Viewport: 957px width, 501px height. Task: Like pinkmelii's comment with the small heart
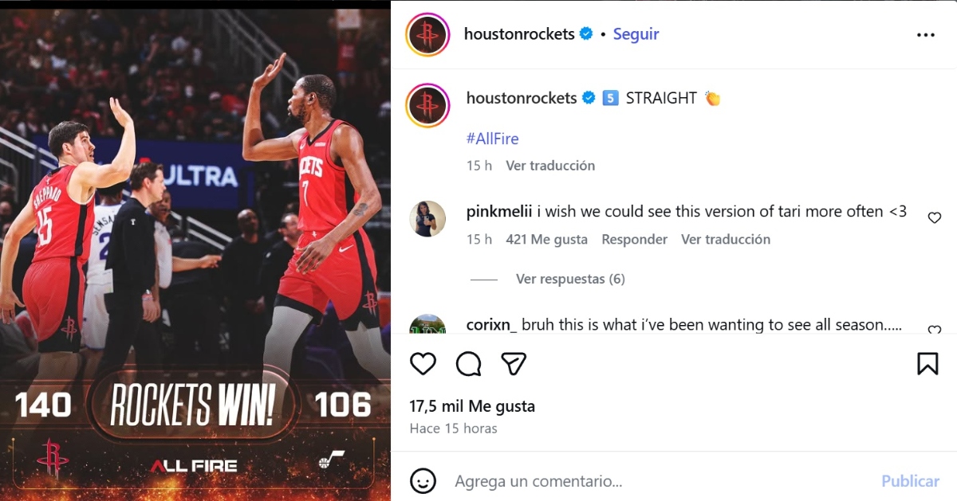click(935, 217)
